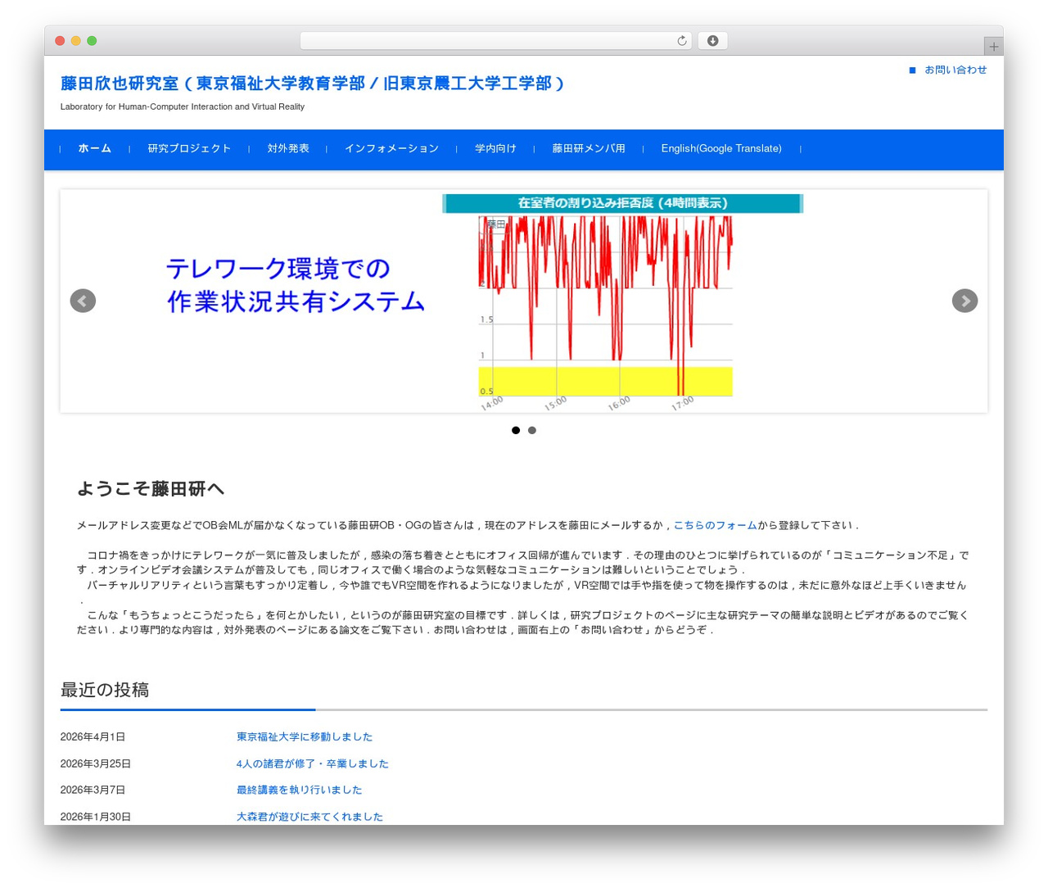
Task: Click the slide text テレワーク環境での
Action: (x=278, y=269)
